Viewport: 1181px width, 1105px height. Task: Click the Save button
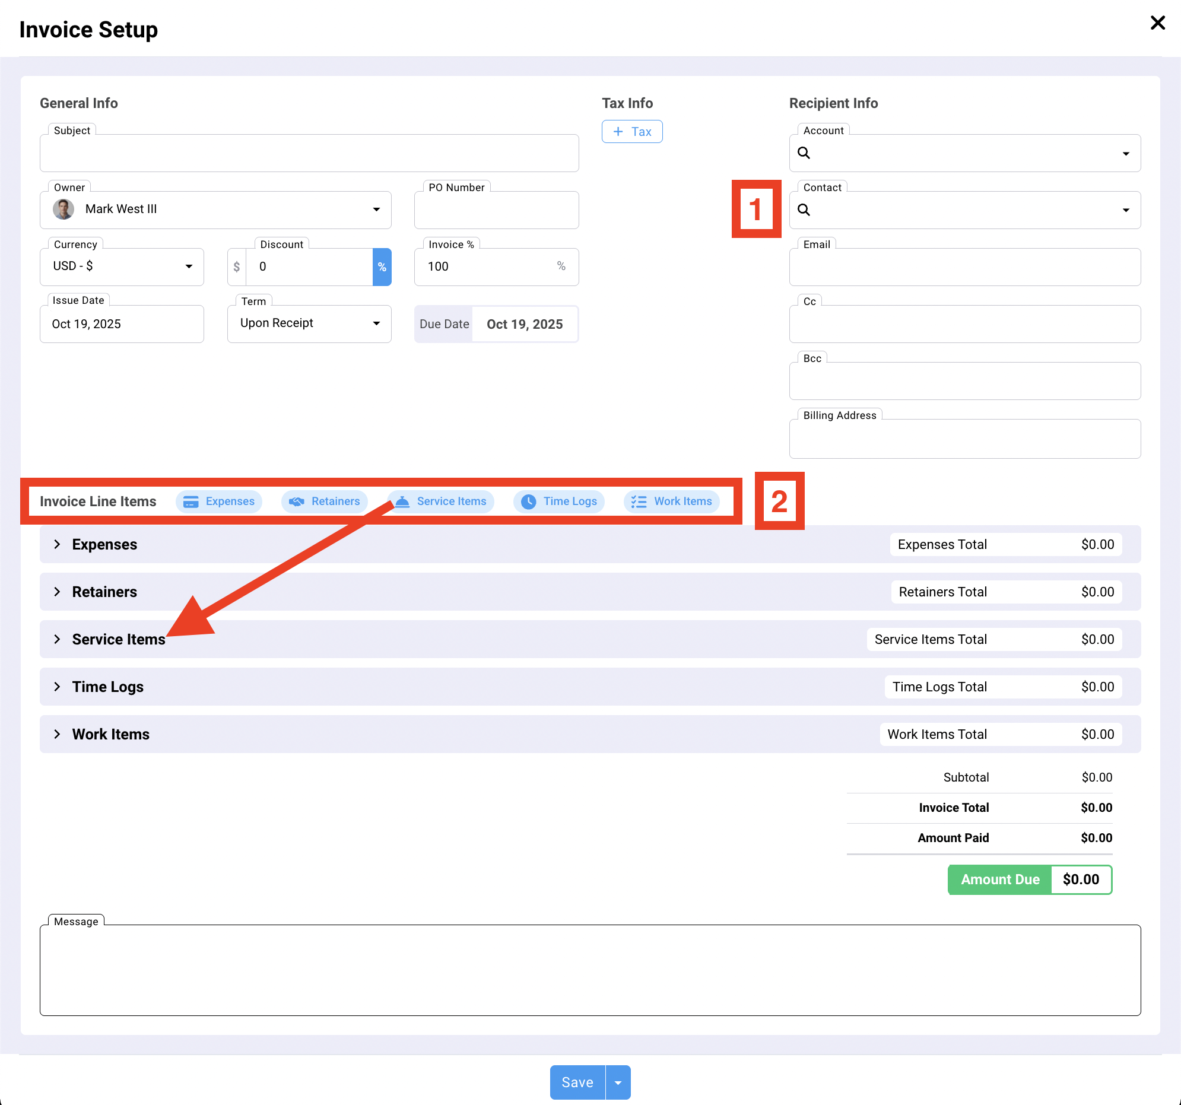point(577,1082)
